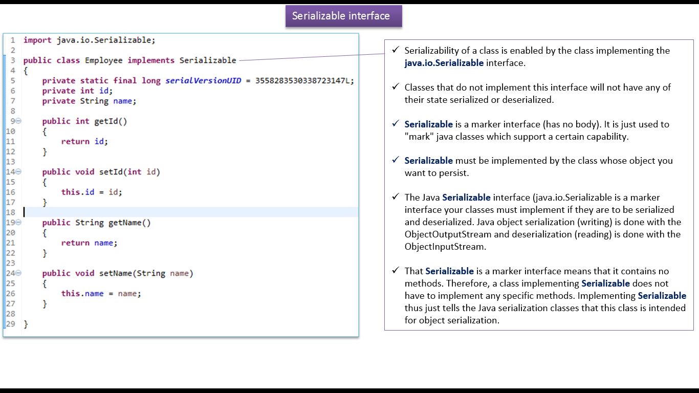Collapse the getId() method fold marker
Screen dimensions: 699x393
pos(19,121)
